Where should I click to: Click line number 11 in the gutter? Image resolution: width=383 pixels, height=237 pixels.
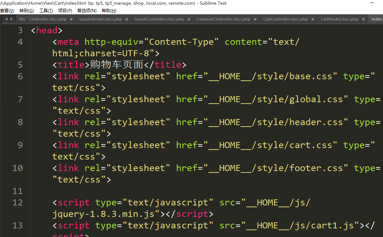point(17,191)
